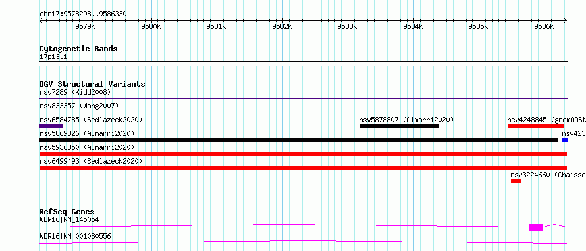The image size is (586, 251).
Task: Click the 9580k ruler tick label
Action: pyautogui.click(x=151, y=26)
